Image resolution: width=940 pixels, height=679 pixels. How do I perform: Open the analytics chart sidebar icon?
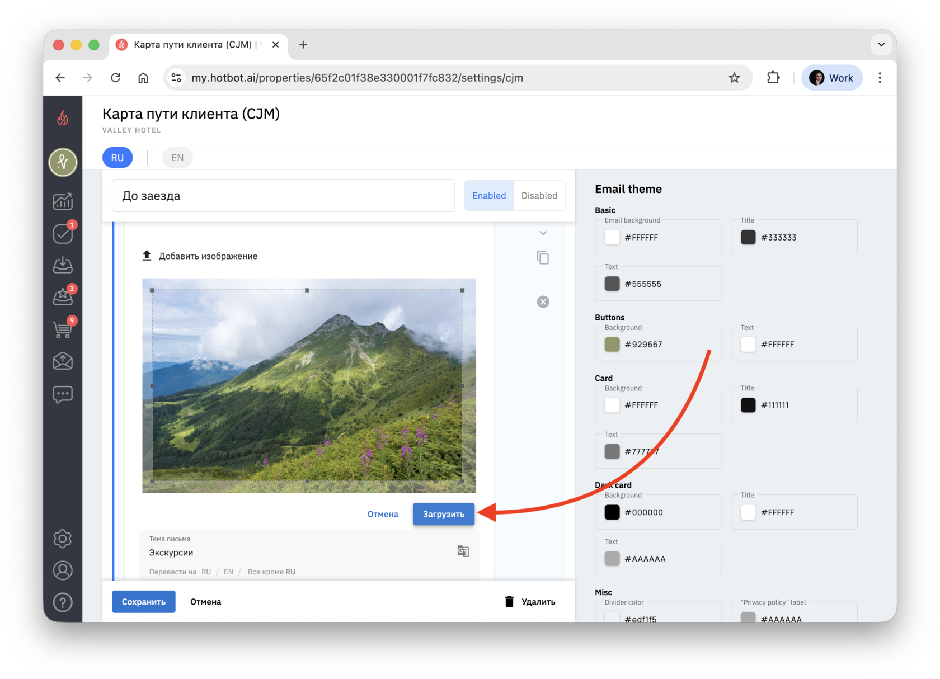[x=63, y=201]
